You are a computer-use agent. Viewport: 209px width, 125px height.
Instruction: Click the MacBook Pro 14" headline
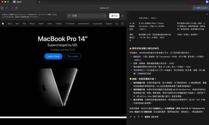(63, 39)
